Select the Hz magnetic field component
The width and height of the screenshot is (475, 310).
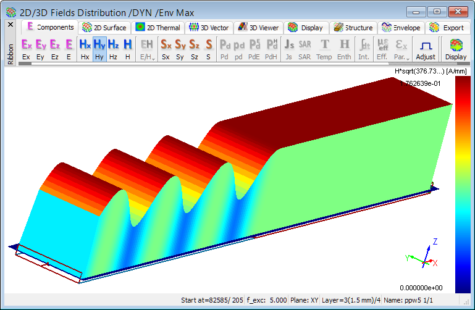[x=113, y=49]
